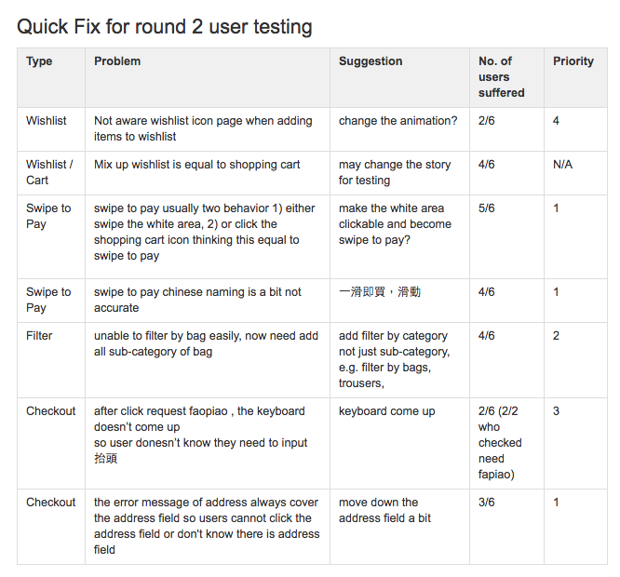This screenshot has width=620, height=577.
Task: Click the 'No. of users suffered' header
Action: 507,77
